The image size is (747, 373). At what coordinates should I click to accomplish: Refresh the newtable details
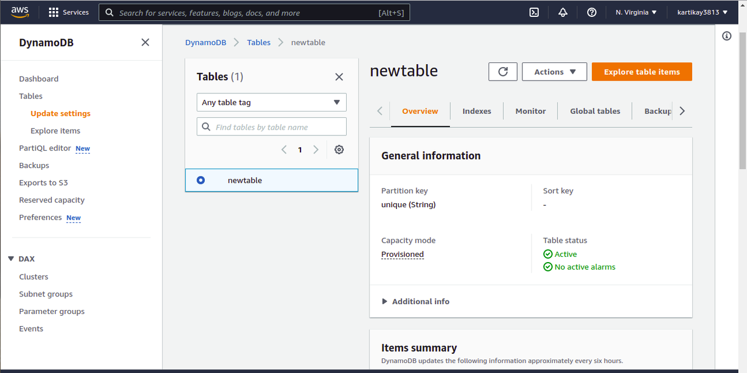tap(502, 72)
